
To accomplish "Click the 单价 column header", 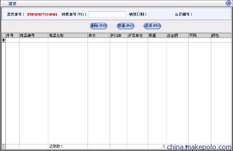I will coord(99,36).
